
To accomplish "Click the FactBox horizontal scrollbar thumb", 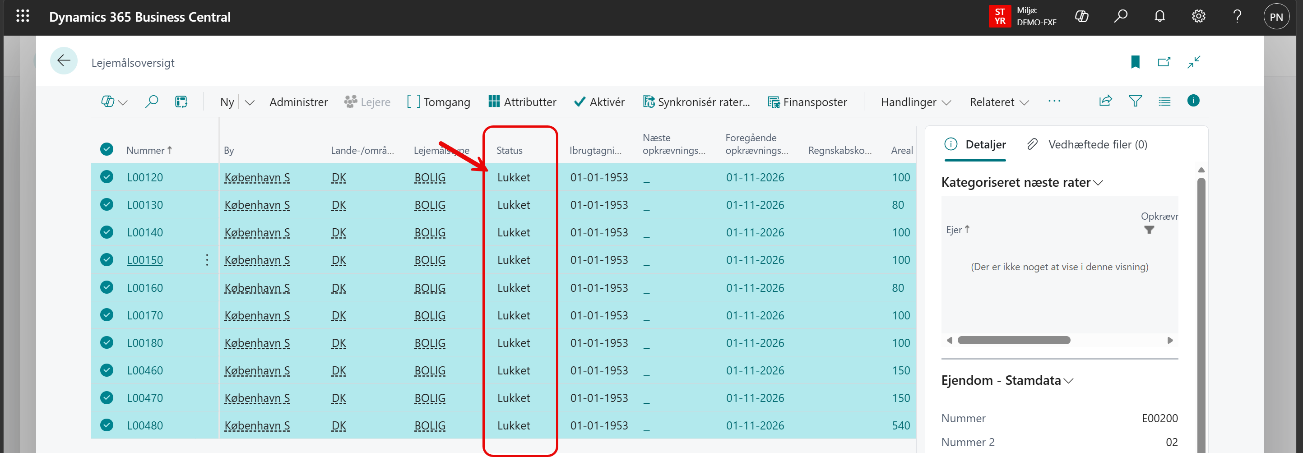I will [x=1014, y=340].
